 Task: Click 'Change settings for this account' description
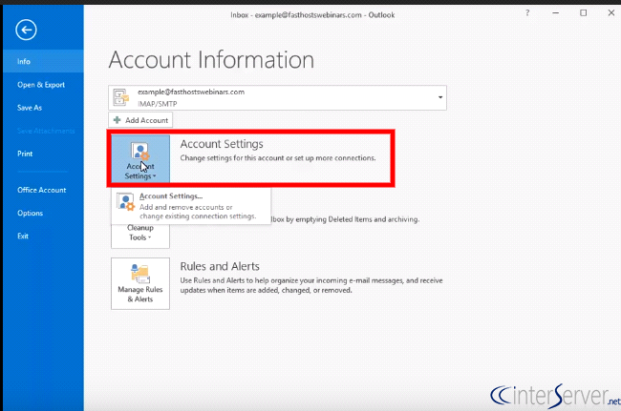[278, 158]
